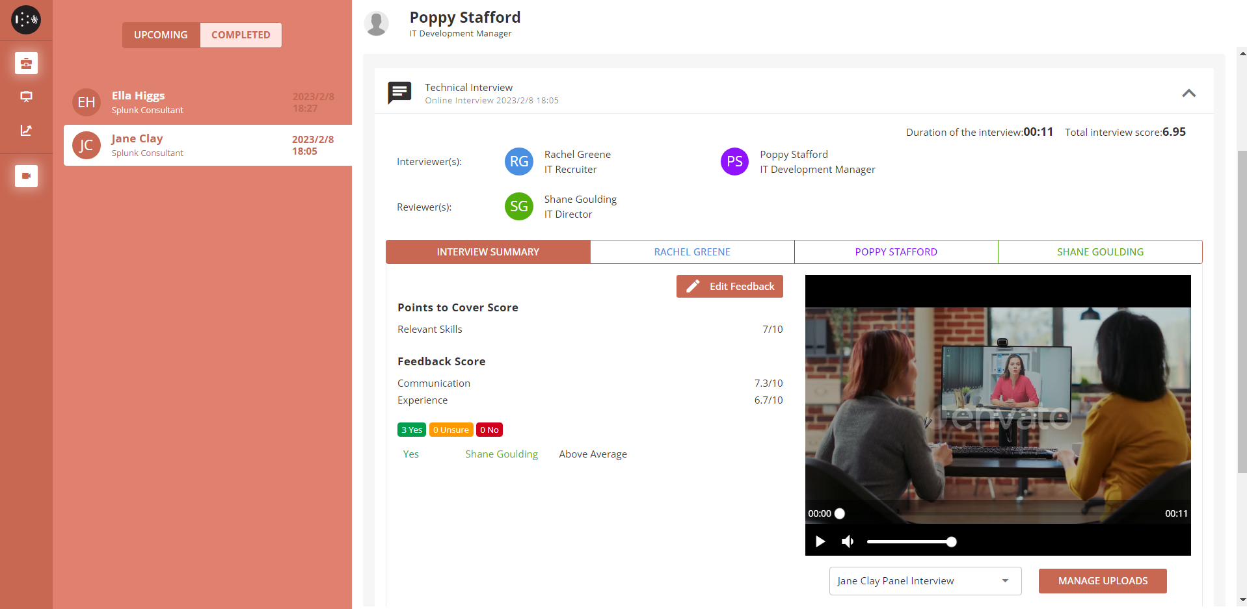Screen dimensions: 1247x609
Task: Open the analytics chart sidebar icon
Action: [26, 131]
